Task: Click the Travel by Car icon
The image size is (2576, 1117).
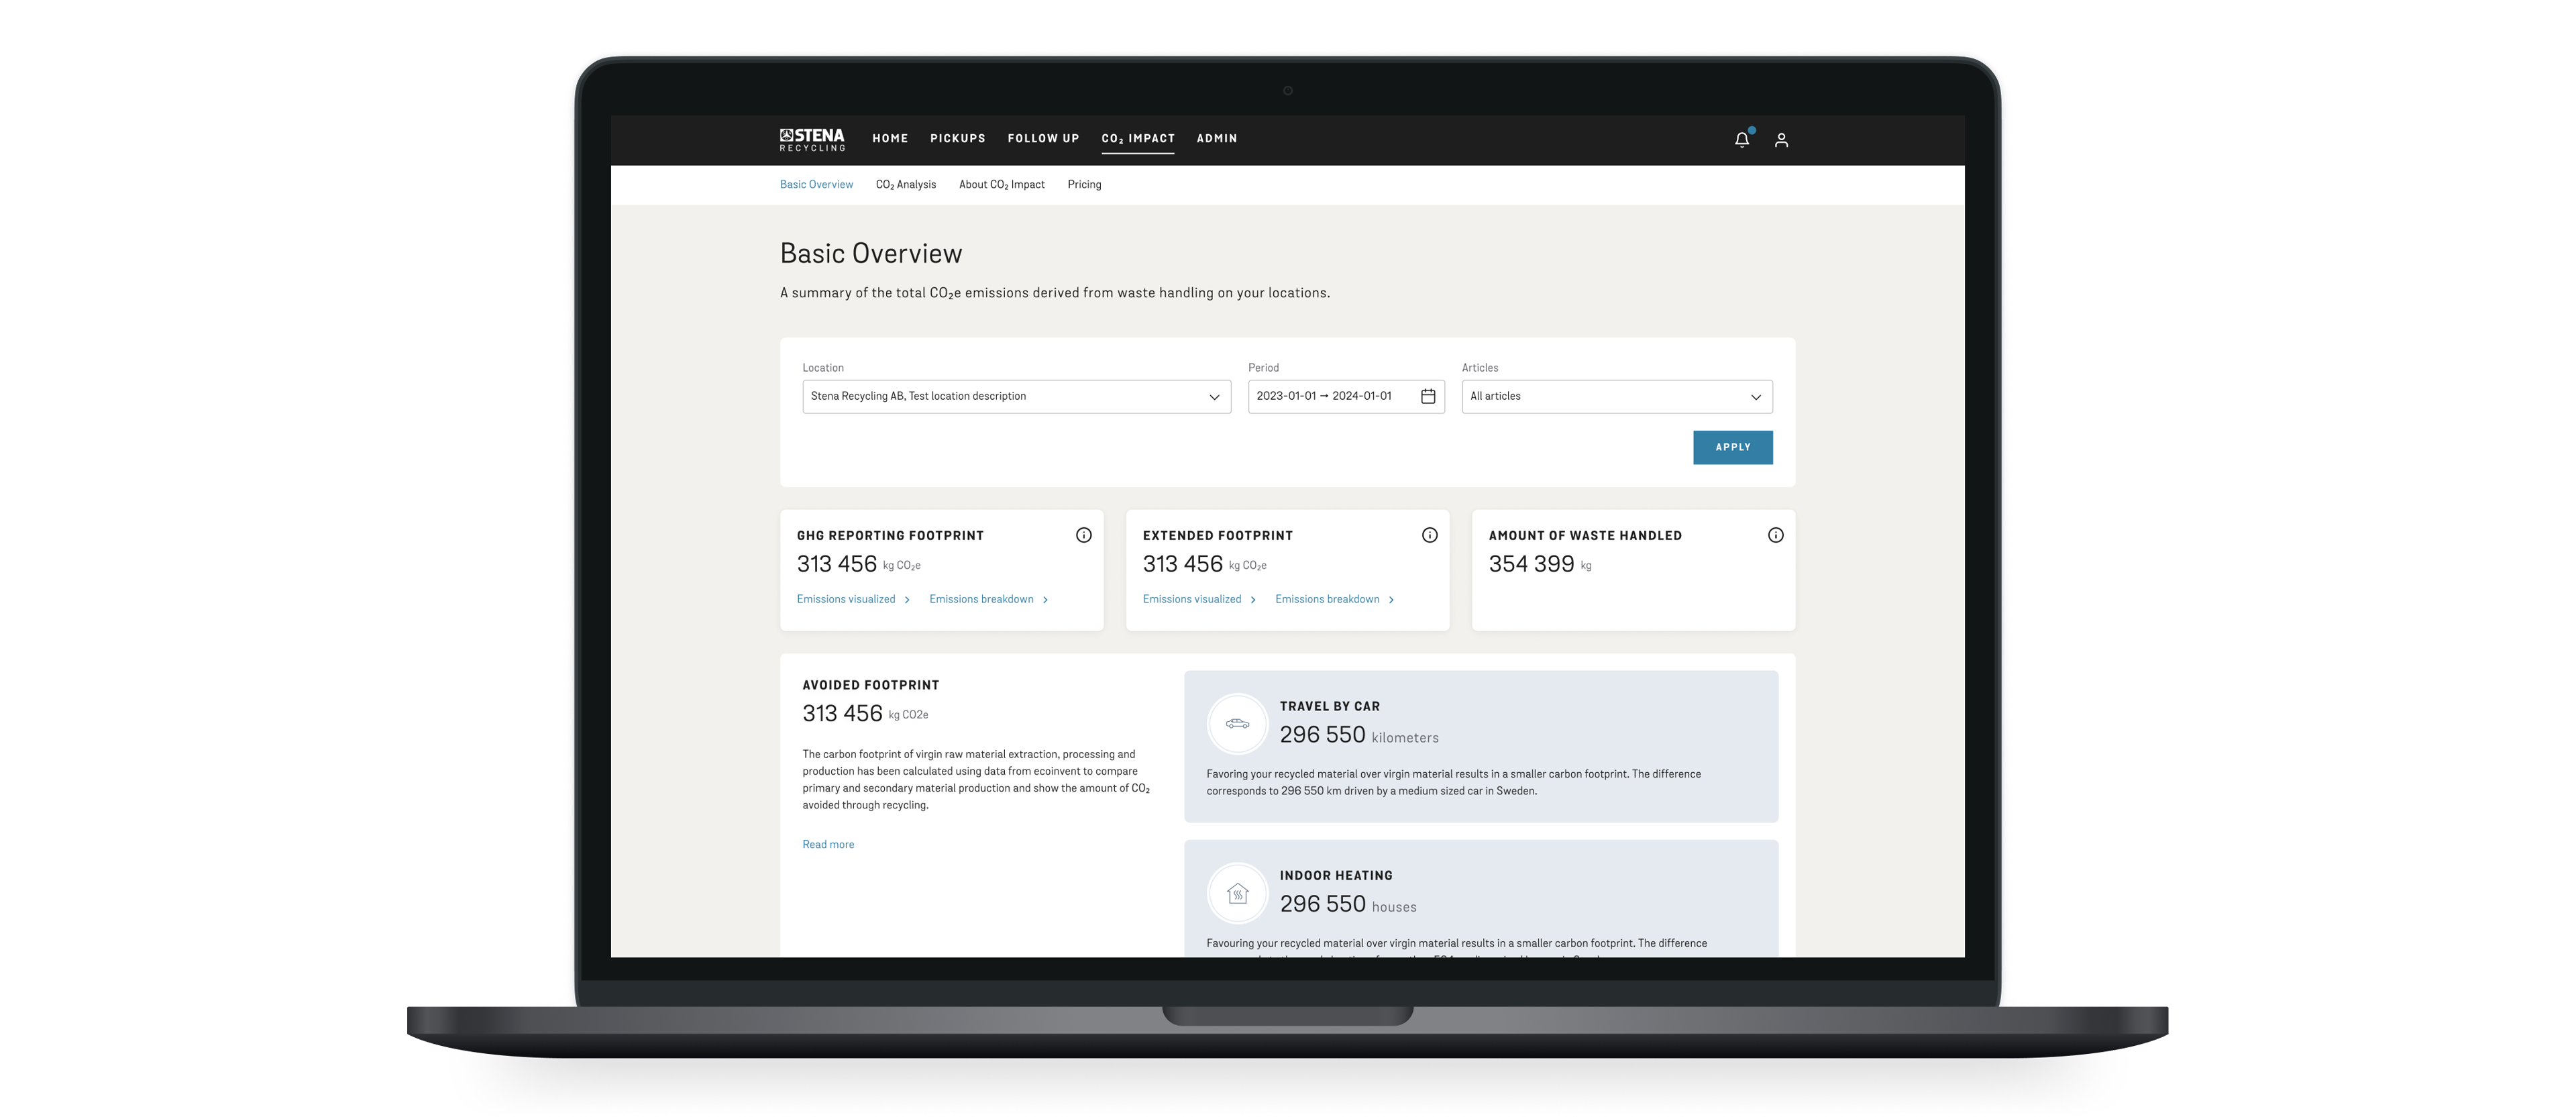Action: 1237,724
